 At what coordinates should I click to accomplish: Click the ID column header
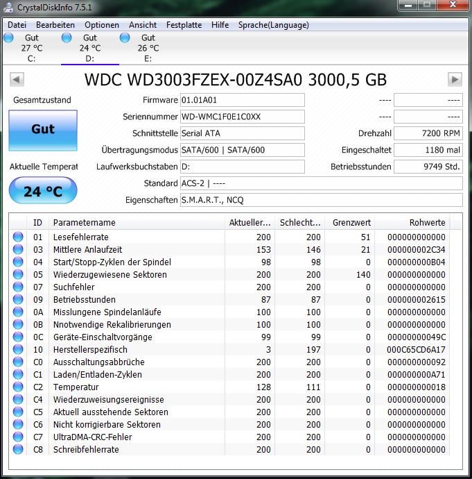point(38,222)
